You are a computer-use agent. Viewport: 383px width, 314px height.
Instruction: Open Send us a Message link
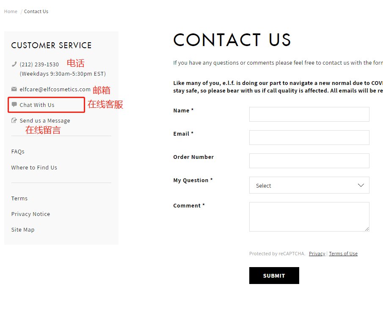tap(45, 120)
